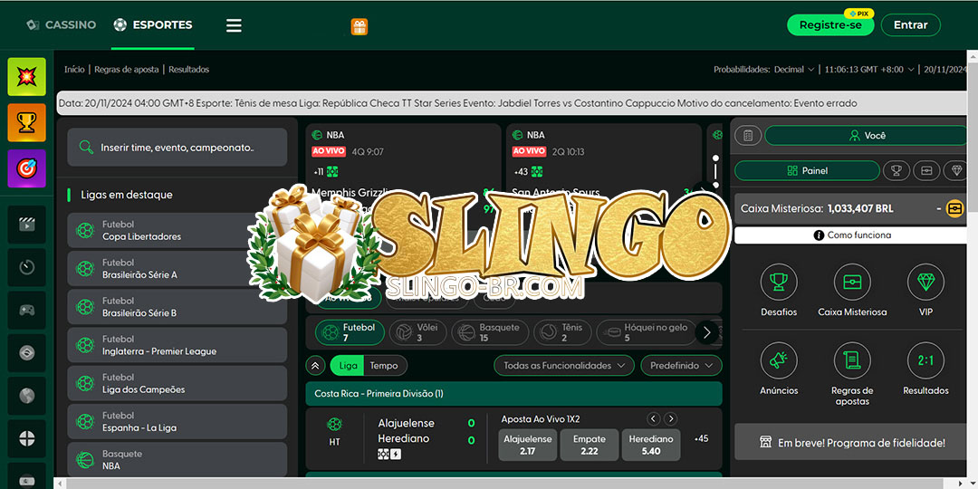Switch to the CASSINO tab

(62, 25)
